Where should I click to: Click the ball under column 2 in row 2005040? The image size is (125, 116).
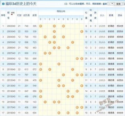pyautogui.click(x=50, y=42)
